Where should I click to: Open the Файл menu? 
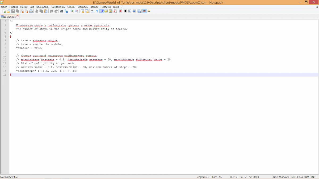point(4,7)
